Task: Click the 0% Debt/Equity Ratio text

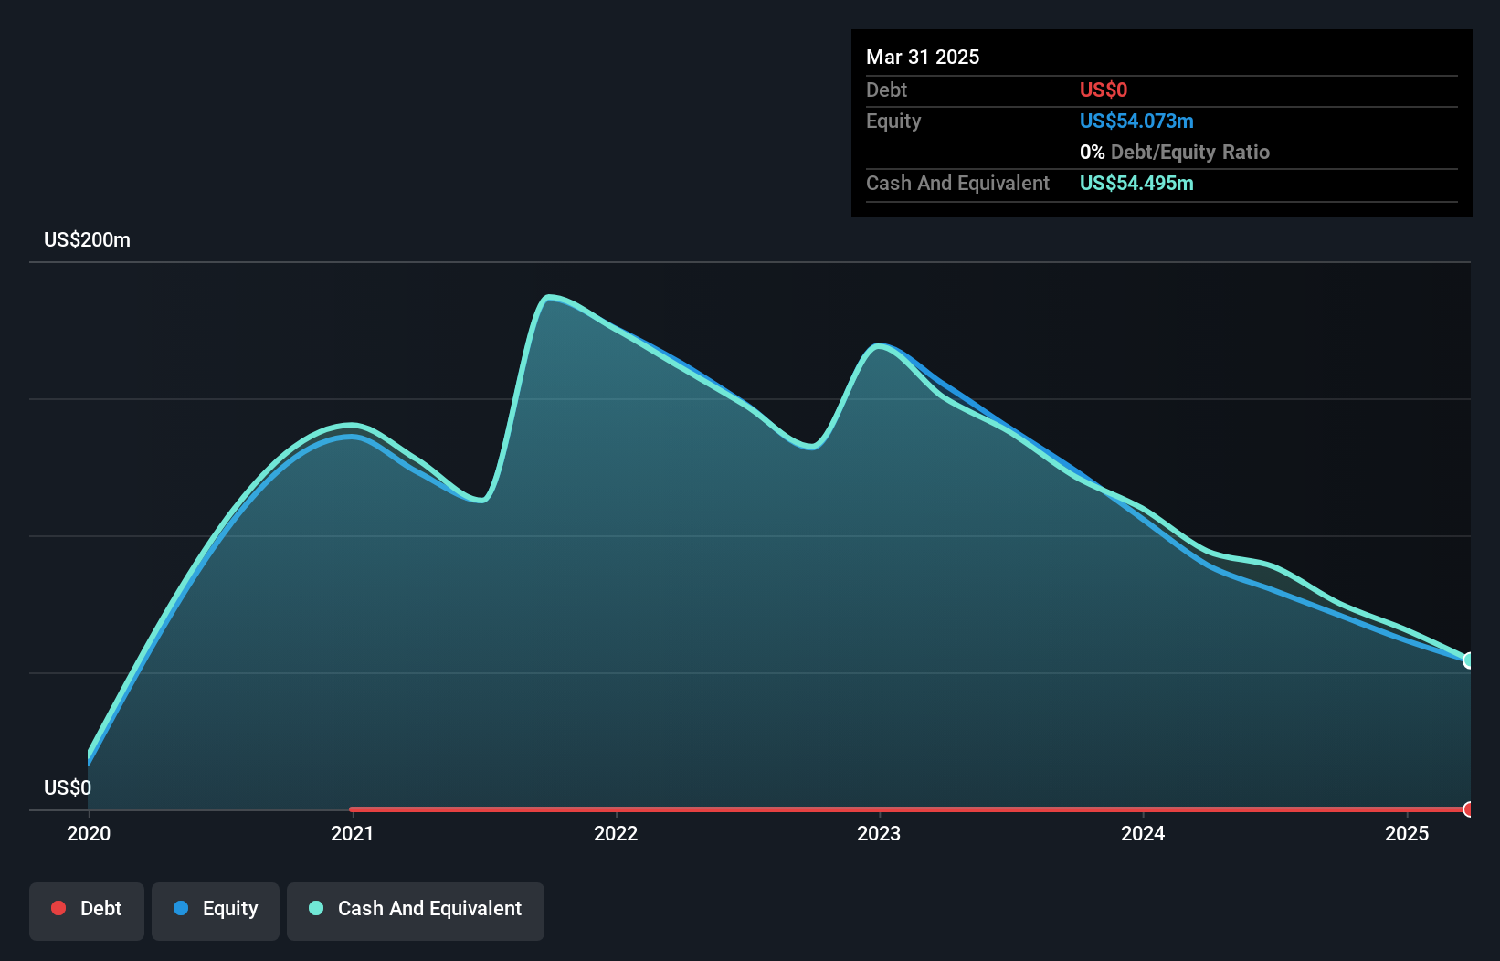Action: click(1175, 152)
